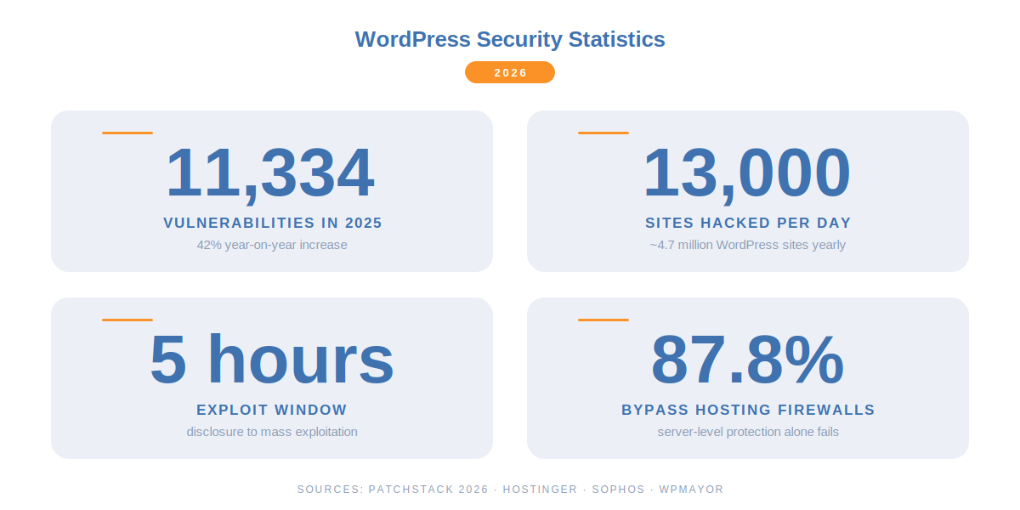Viewport: 1020px width, 510px height.
Task: Select the 5 hours statistic
Action: pyautogui.click(x=272, y=360)
